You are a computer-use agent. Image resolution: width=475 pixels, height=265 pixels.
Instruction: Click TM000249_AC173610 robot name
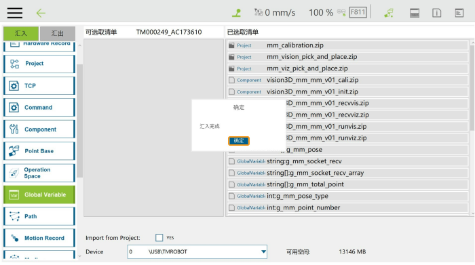point(169,32)
